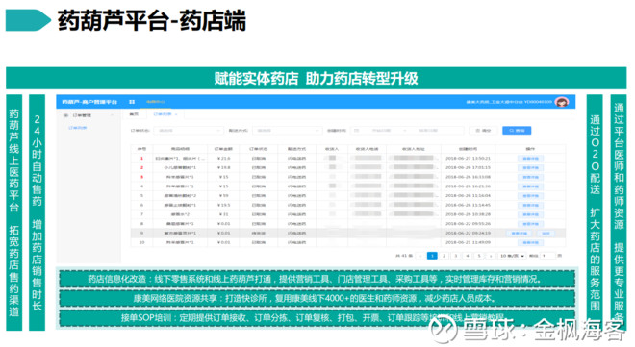This screenshot has height=347, width=635.
Task: Click timestamp 2018-06-26 17:01:15
Action: click(468, 167)
